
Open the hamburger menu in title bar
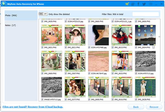pyautogui.click(x=150, y=4)
